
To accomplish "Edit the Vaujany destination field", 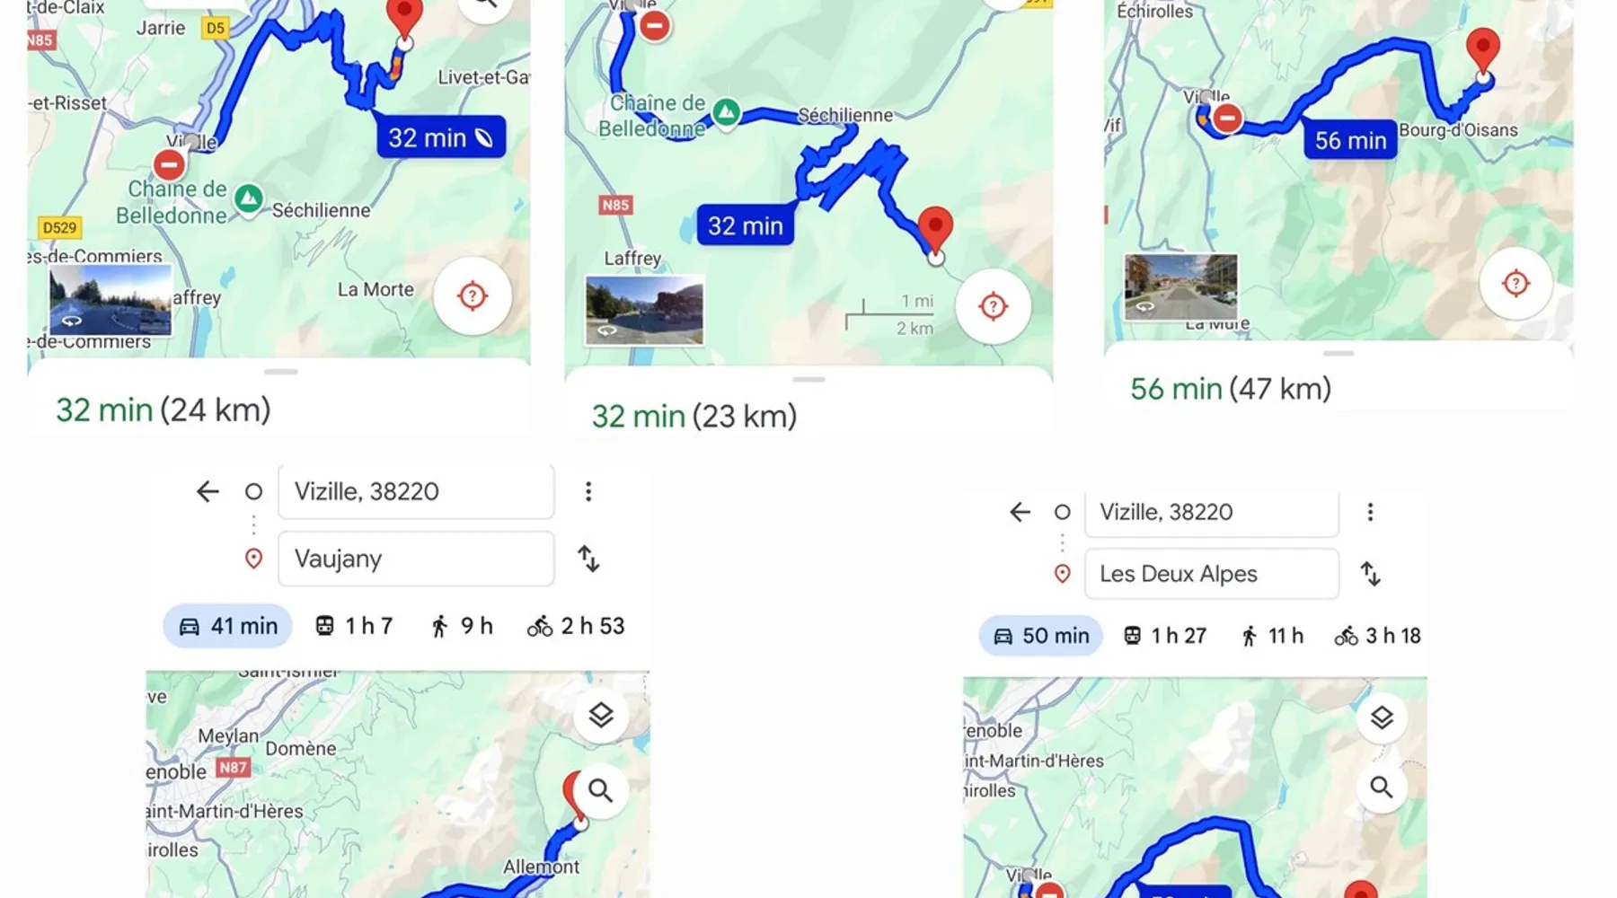I will (416, 559).
